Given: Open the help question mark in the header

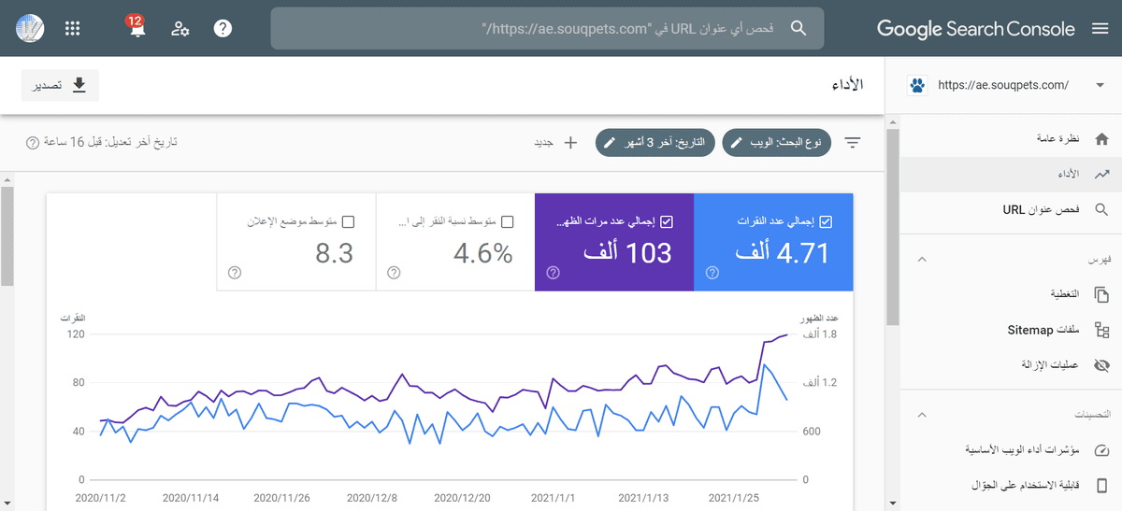Looking at the screenshot, I should [223, 28].
